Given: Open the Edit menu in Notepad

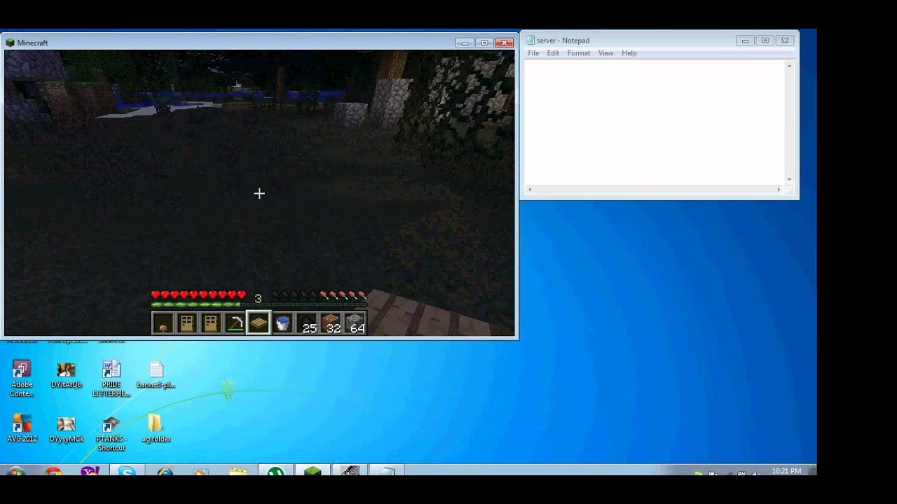Looking at the screenshot, I should click(553, 53).
